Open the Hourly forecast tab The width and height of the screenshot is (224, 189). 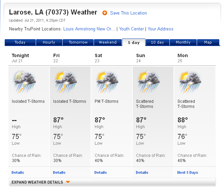point(49,43)
